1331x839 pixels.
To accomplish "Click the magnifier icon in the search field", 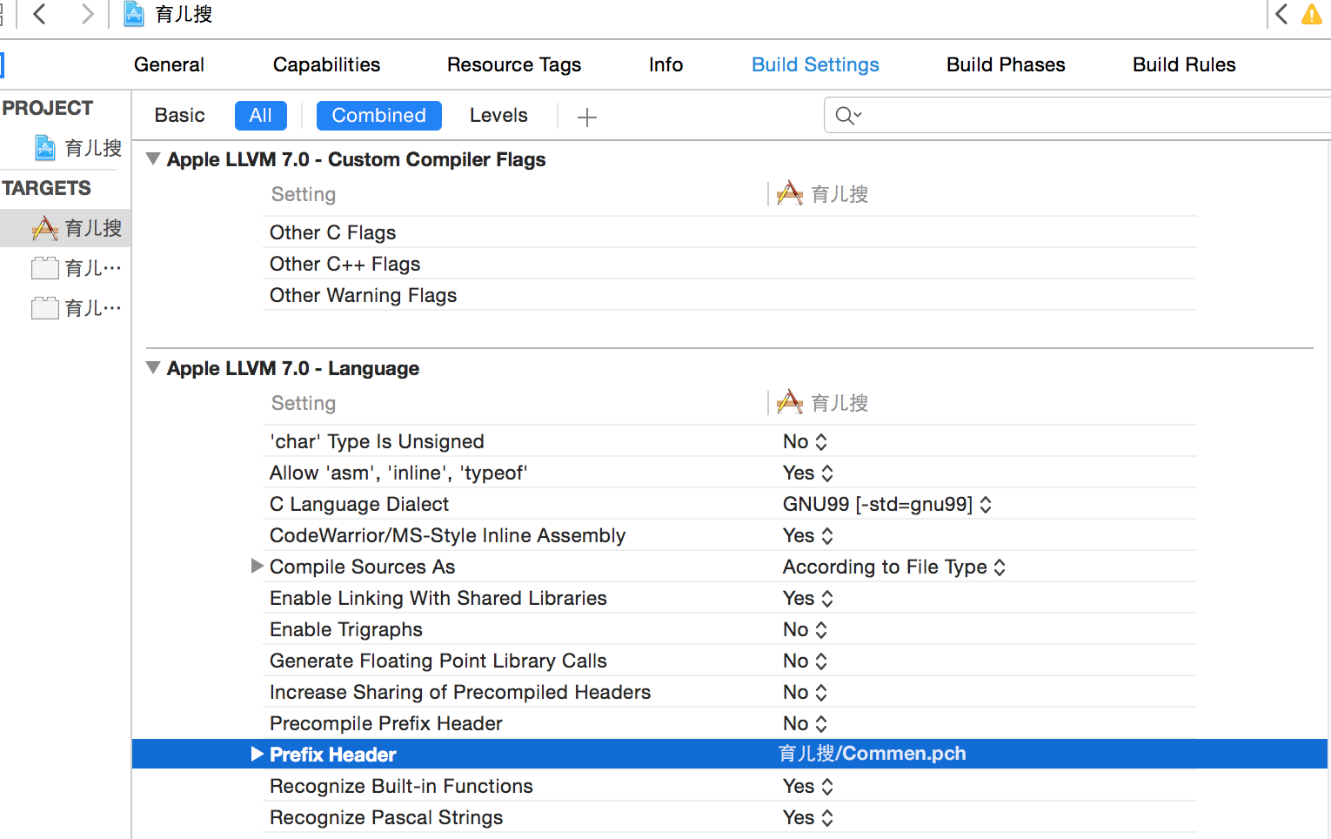I will tap(848, 116).
